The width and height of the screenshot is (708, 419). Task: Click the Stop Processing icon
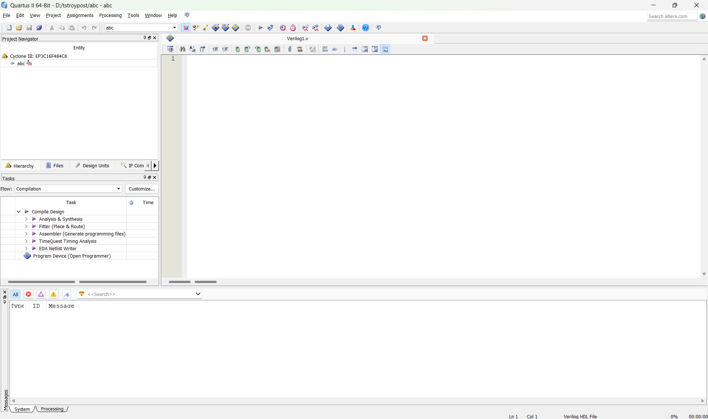pos(248,28)
